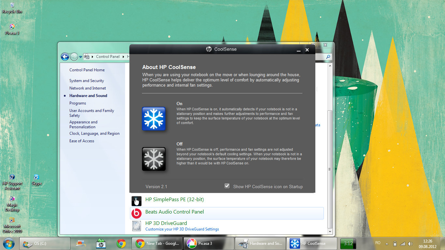Viewport: 445px width, 250px height.
Task: Click the Control Panel breadcrumb segment
Action: click(108, 57)
